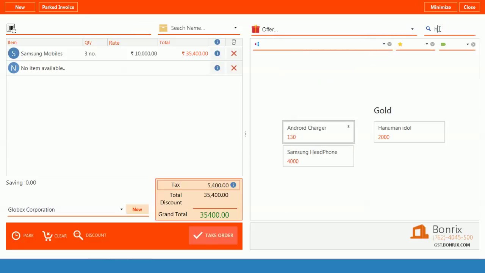Delete the No item available row
Screen dimensions: 485x273
(234, 68)
